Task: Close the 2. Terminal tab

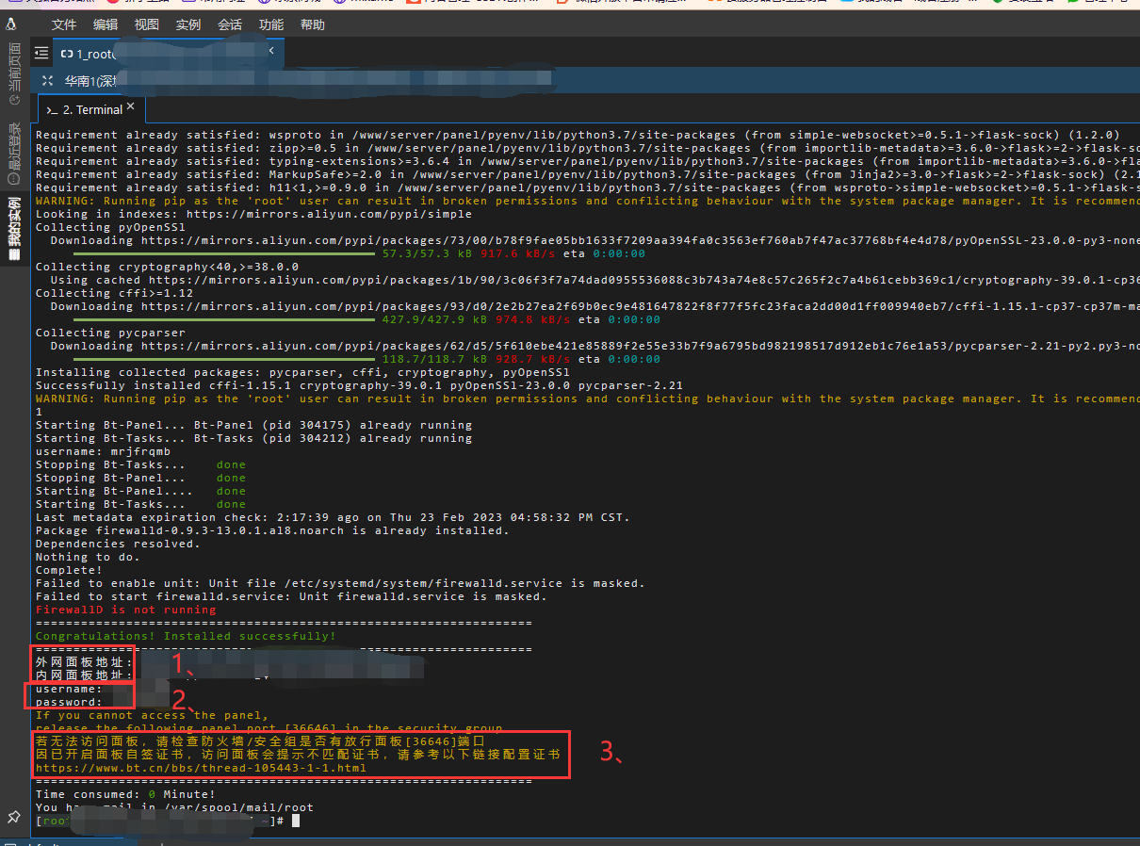Action: tap(131, 107)
